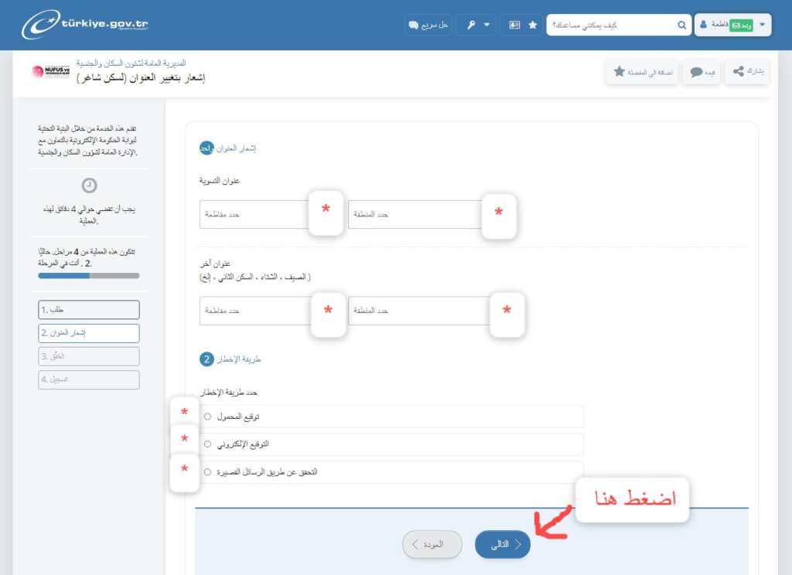This screenshot has width=792, height=575.
Task: Expand the arrow next to the key icon
Action: 487,24
